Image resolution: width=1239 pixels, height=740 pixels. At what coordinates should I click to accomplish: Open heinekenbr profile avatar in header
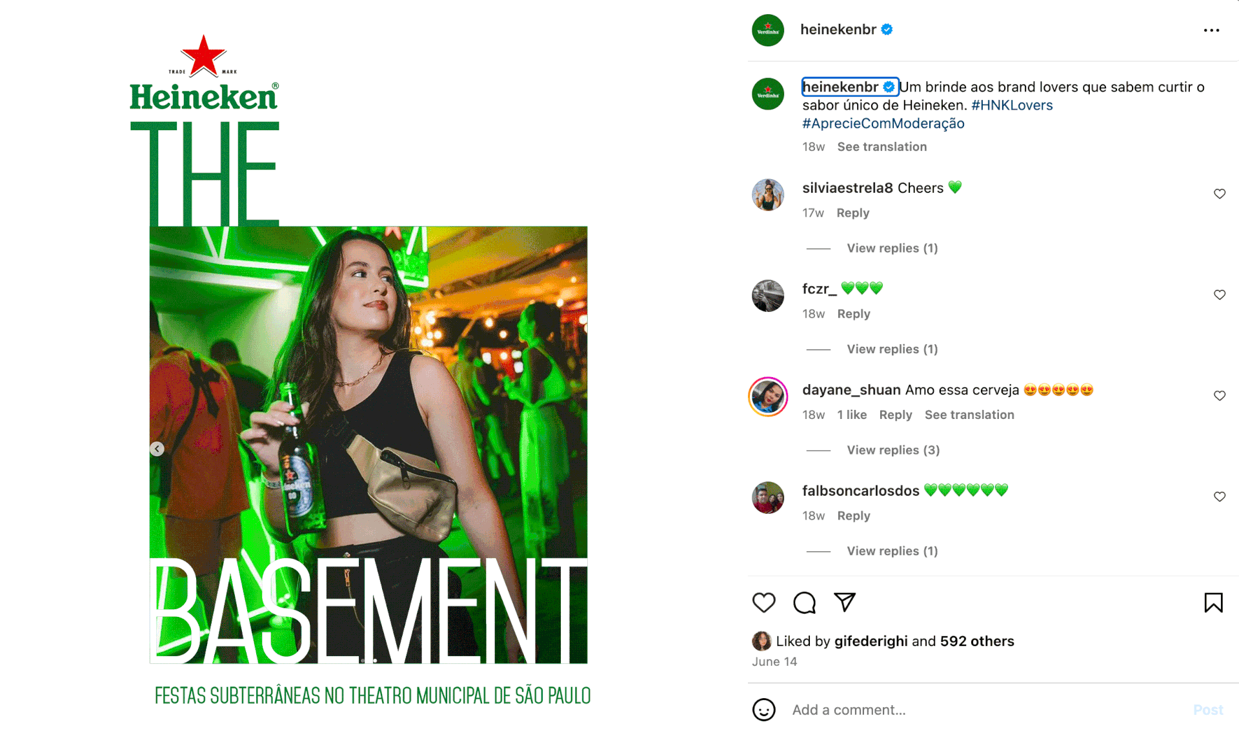pos(768,30)
